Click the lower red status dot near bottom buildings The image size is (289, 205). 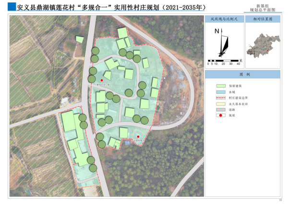click(138, 137)
